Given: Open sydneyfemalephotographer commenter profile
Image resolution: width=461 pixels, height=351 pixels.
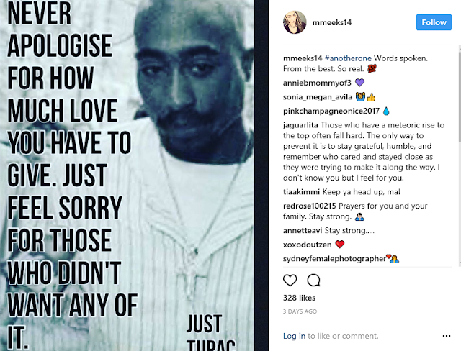Looking at the screenshot, I should tap(334, 259).
